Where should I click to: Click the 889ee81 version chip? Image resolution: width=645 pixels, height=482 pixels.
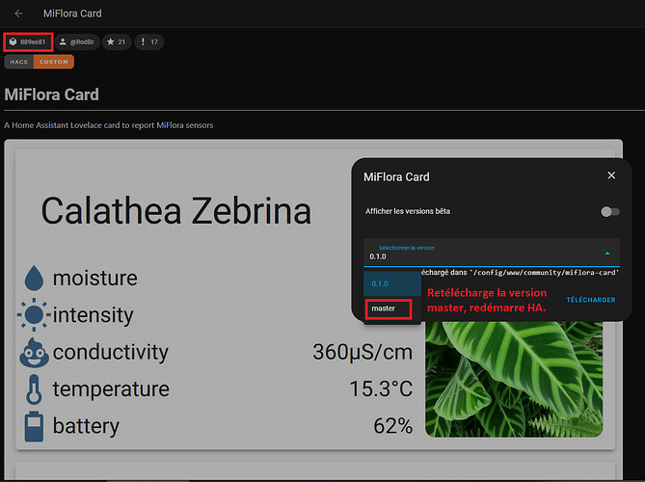coord(28,42)
